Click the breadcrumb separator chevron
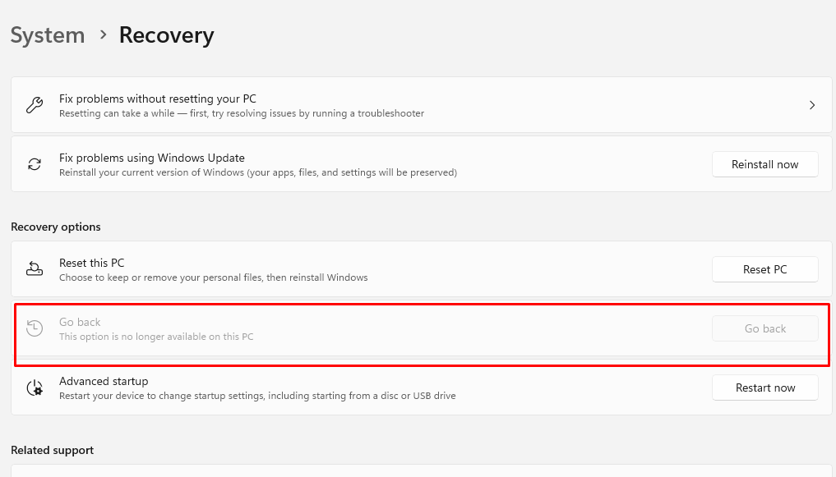This screenshot has height=477, width=836. (103, 35)
